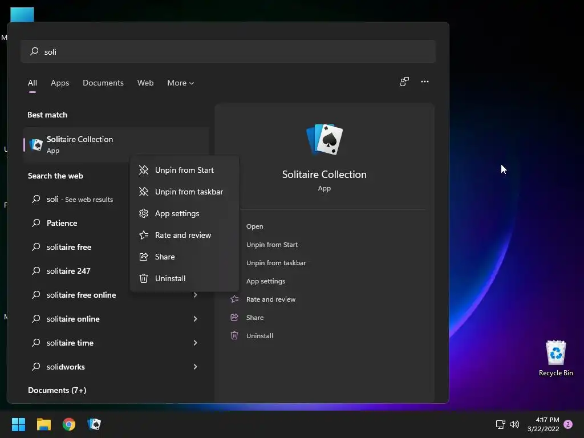Expand the arrow for solidworks
This screenshot has height=438, width=584.
tap(195, 367)
